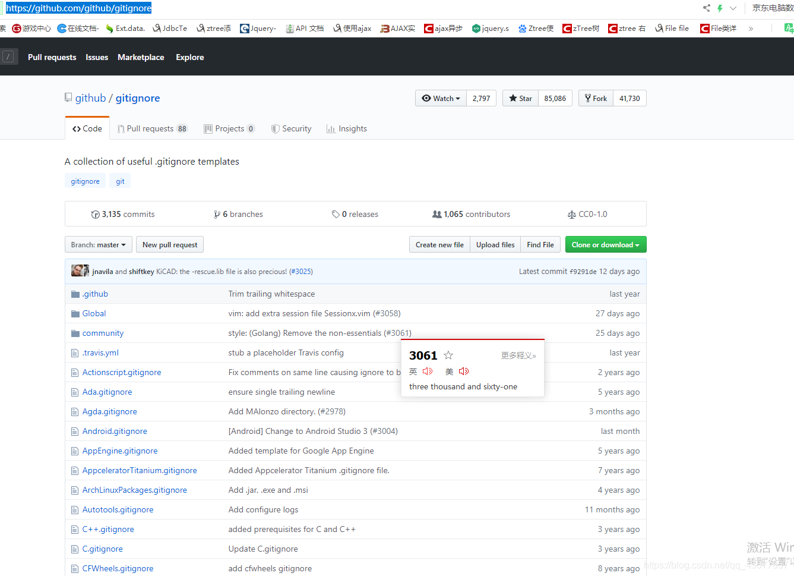Open the Jquery- bookmark
794x576 pixels.
click(x=258, y=28)
